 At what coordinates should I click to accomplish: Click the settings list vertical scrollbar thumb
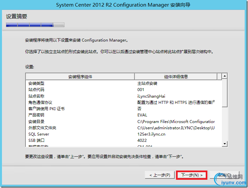225,93
